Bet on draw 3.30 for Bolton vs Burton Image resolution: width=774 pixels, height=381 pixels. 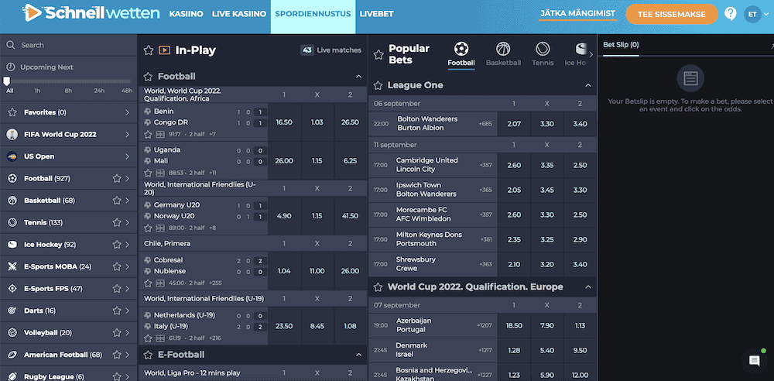pos(547,124)
